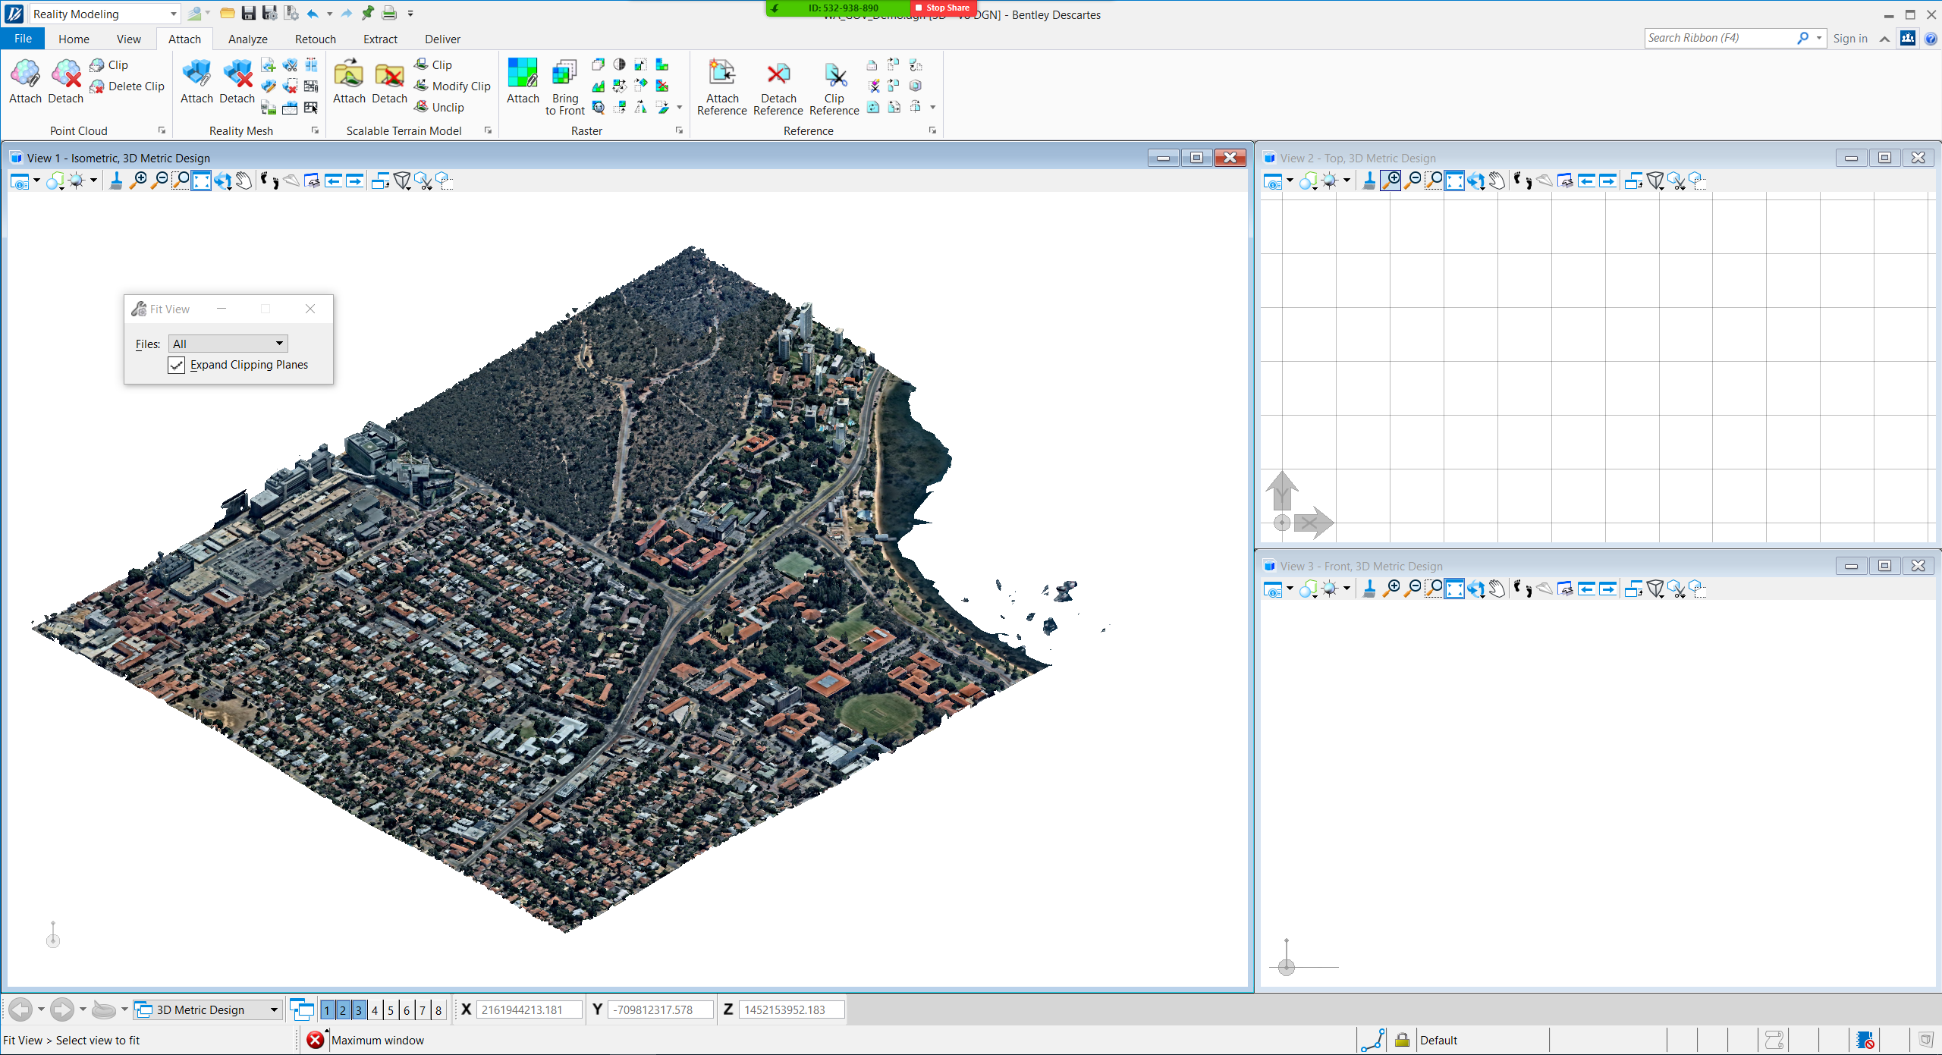The height and width of the screenshot is (1055, 1942).
Task: Click the Detach Reference icon
Action: point(778,74)
